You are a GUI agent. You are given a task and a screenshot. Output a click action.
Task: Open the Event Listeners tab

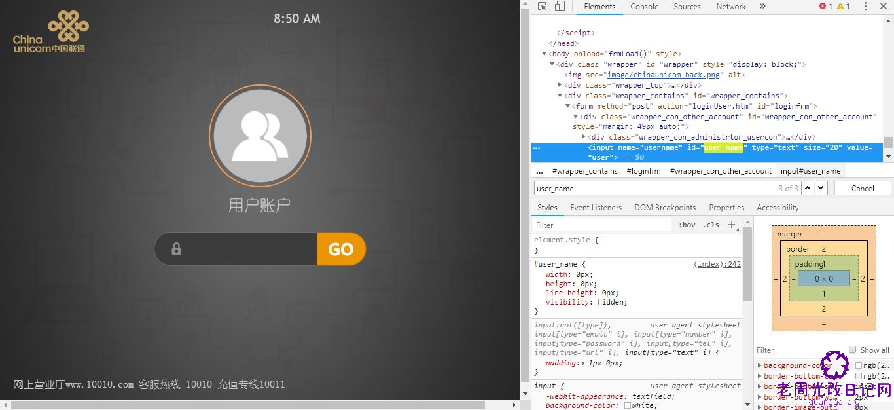click(596, 208)
